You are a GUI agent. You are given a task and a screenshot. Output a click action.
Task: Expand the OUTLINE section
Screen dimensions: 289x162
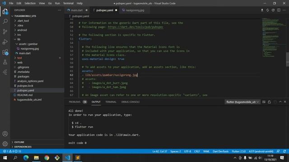pyautogui.click(x=37, y=142)
